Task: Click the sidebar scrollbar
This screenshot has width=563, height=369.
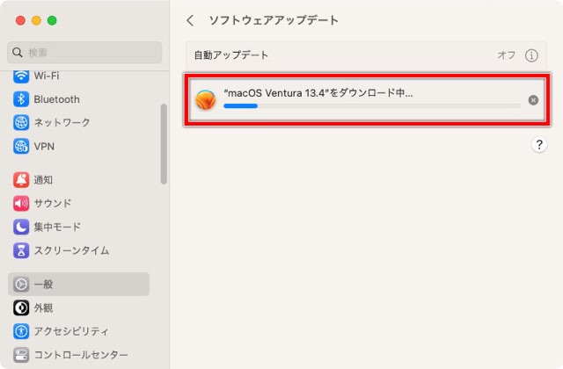Action: 164,144
